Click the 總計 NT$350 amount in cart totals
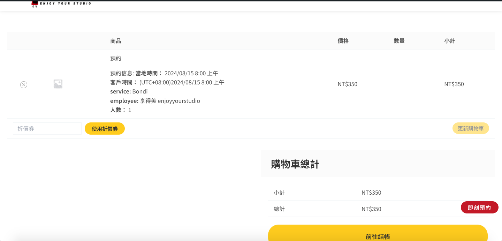The image size is (502, 241). 371,209
